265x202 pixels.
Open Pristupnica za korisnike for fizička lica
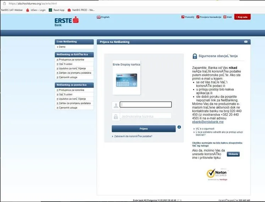point(71,60)
